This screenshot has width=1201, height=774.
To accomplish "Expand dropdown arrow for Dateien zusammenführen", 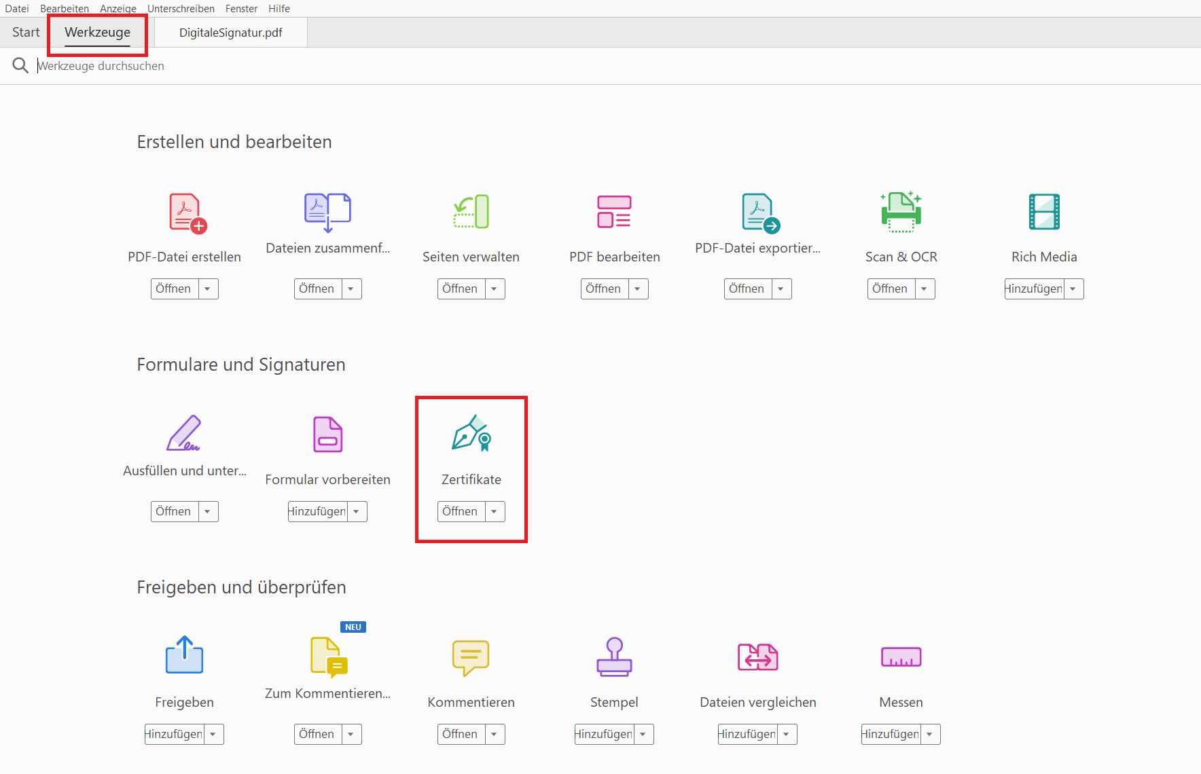I will (x=351, y=289).
